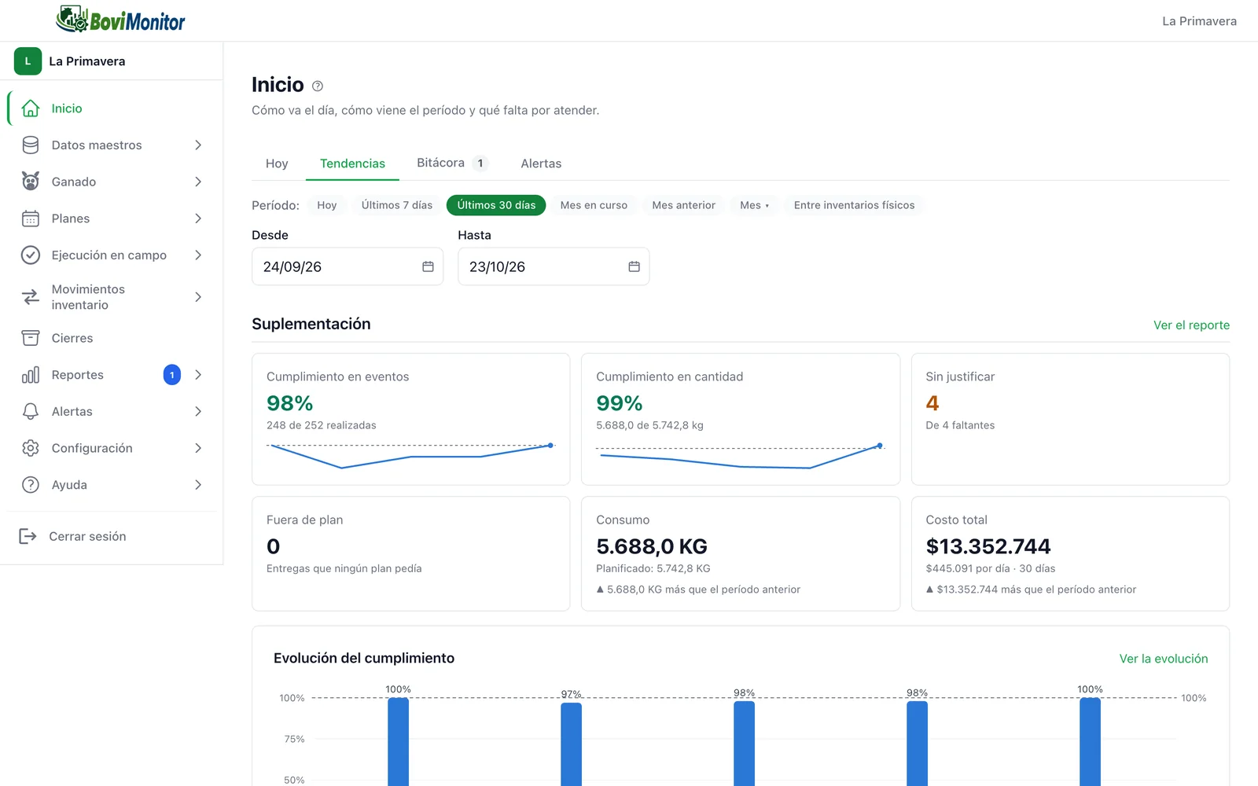Open the BoviMonitor logo

pyautogui.click(x=120, y=20)
